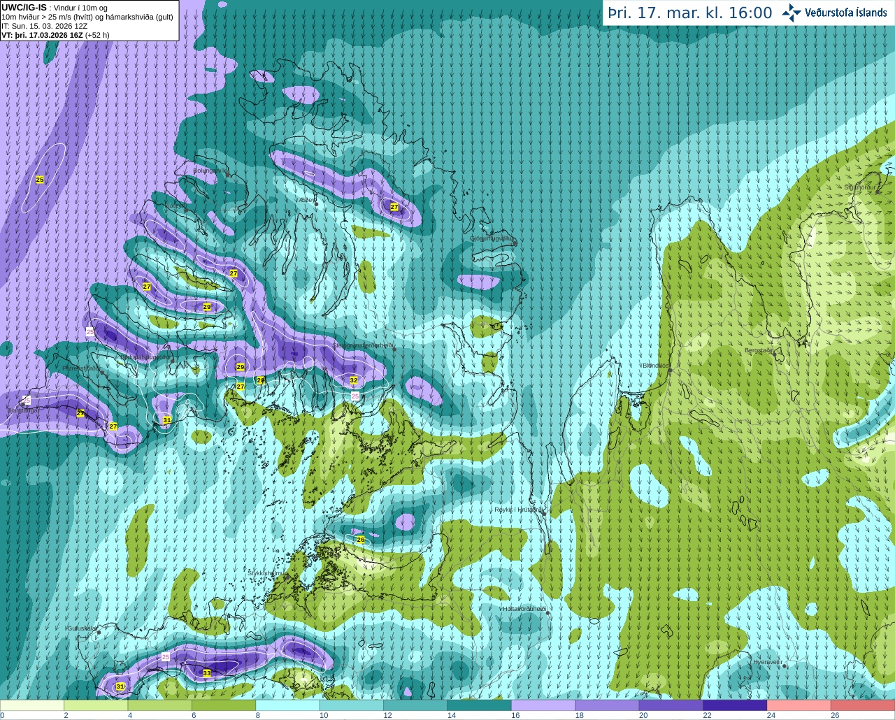Click the 6–8 m/s olive green legend swatch

(224, 705)
